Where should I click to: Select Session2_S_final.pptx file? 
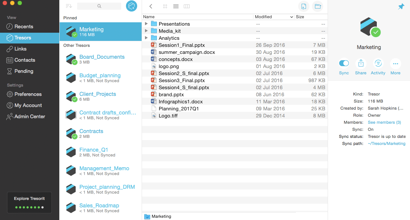tap(234, 73)
